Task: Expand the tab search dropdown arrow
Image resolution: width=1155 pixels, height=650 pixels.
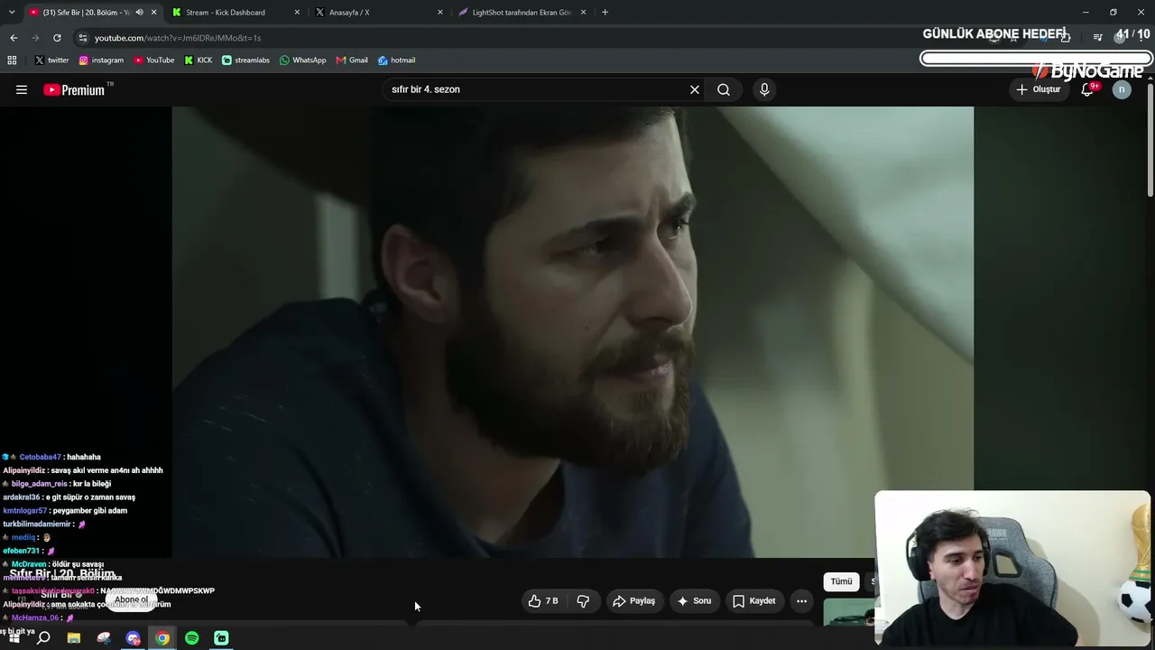Action: coord(12,13)
